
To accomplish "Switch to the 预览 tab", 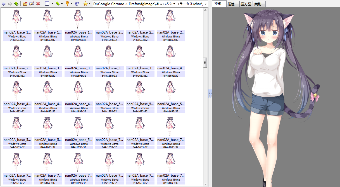I will (x=219, y=4).
